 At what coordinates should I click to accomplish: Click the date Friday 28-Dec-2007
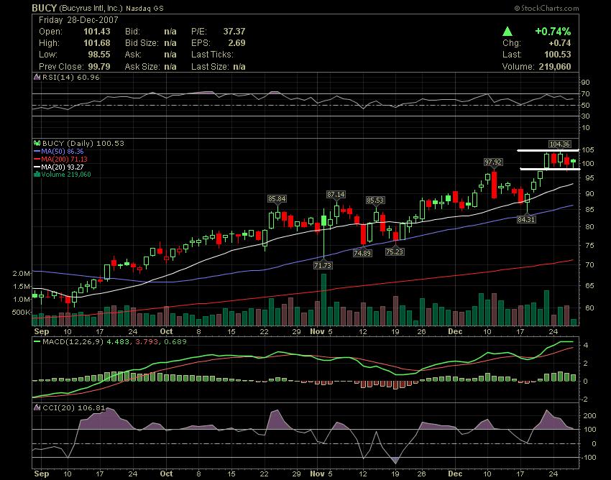78,20
